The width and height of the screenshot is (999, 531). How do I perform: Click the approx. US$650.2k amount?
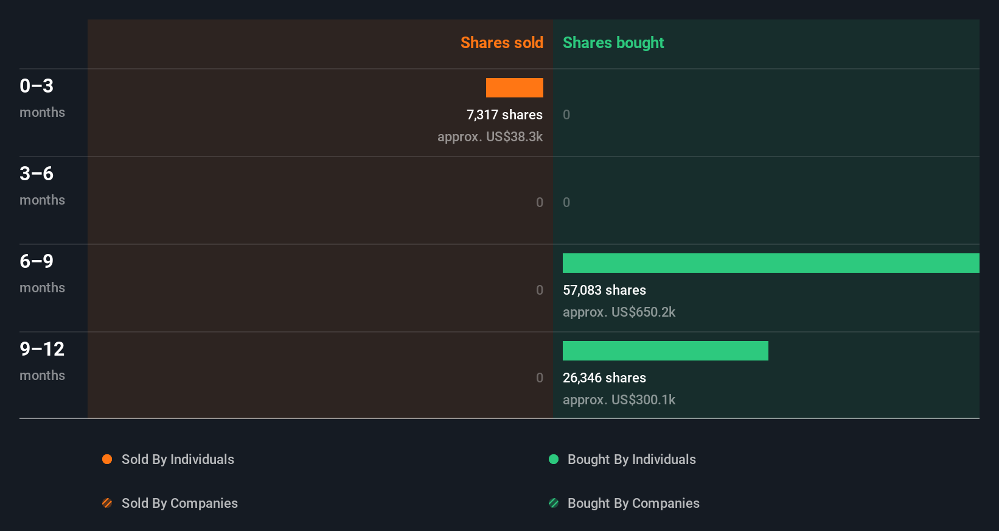click(619, 312)
